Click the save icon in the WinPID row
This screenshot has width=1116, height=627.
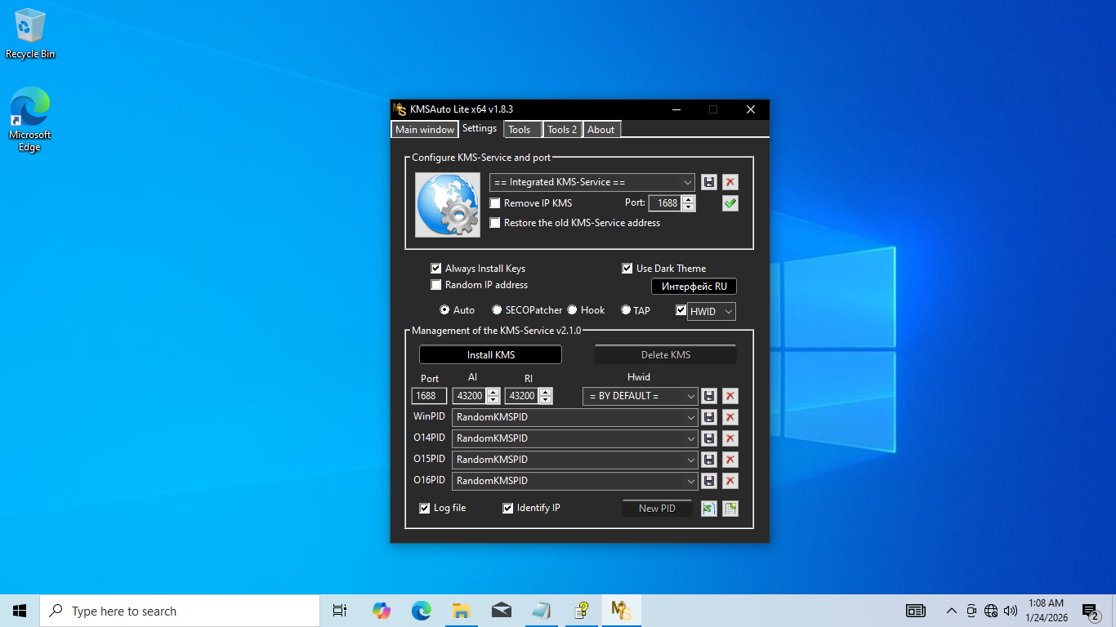(x=709, y=417)
